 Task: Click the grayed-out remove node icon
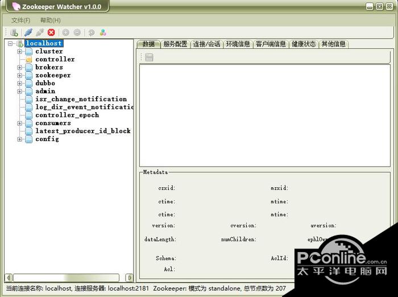[77, 32]
